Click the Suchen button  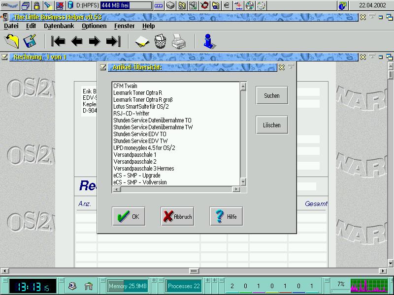272,95
